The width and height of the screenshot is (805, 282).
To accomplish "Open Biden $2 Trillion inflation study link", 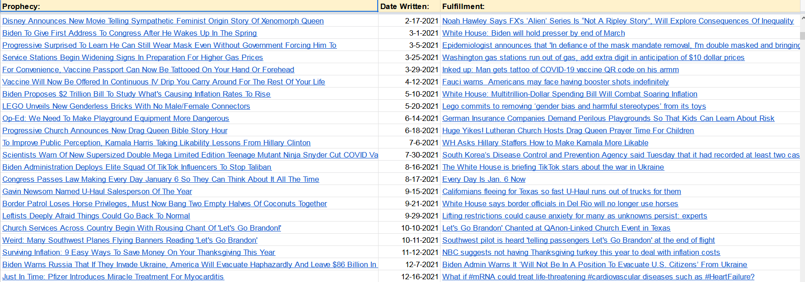I will pos(136,94).
